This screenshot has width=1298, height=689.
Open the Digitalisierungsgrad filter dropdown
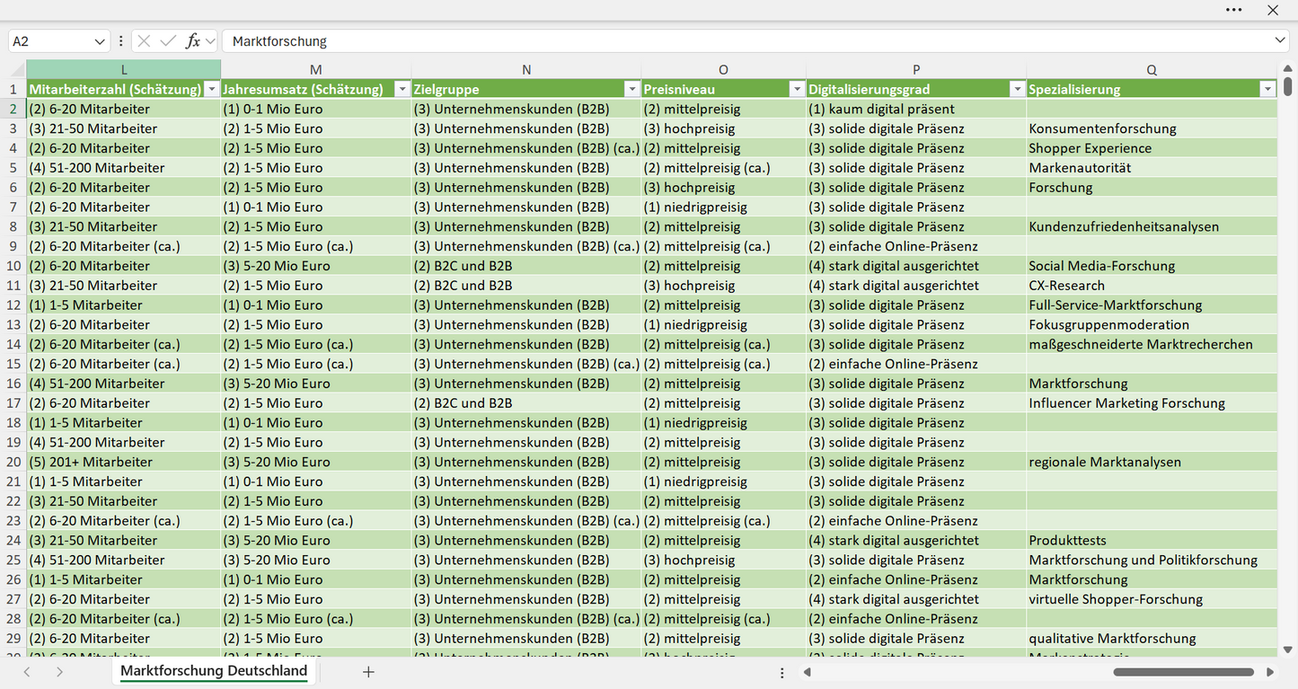(x=1017, y=89)
